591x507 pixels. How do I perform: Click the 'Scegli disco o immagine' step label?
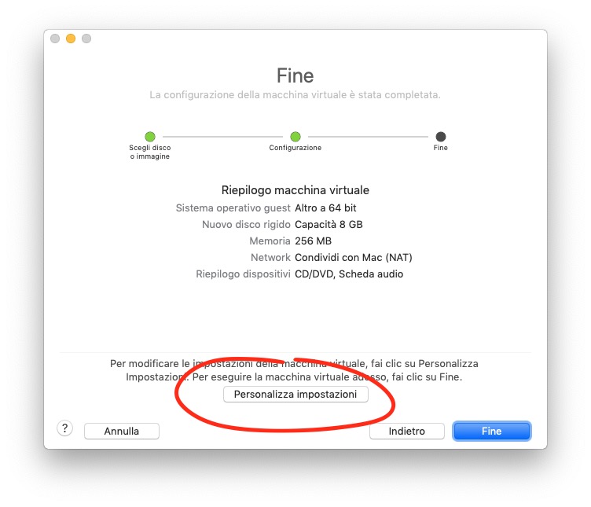click(x=150, y=152)
